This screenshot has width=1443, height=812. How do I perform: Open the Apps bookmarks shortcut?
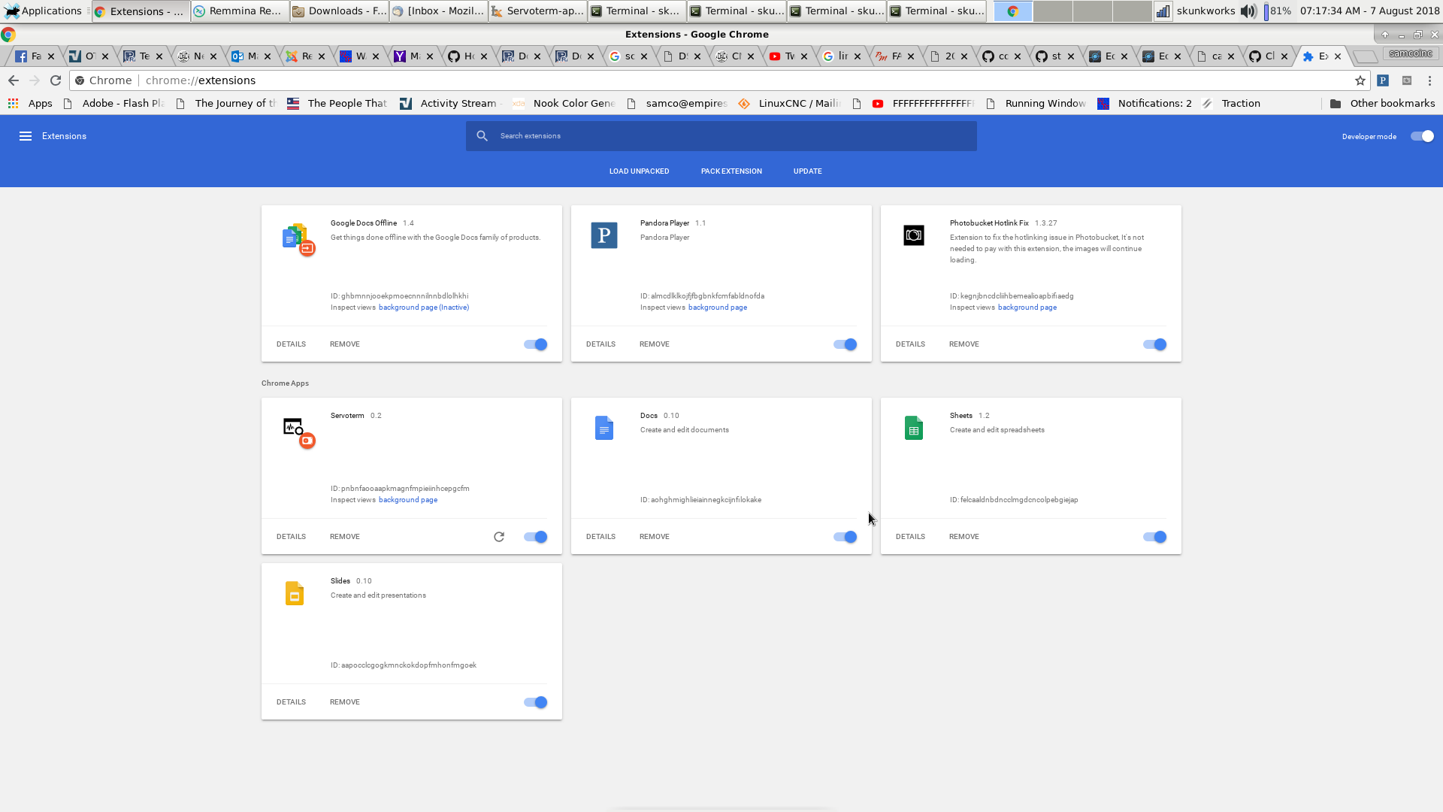click(x=30, y=104)
